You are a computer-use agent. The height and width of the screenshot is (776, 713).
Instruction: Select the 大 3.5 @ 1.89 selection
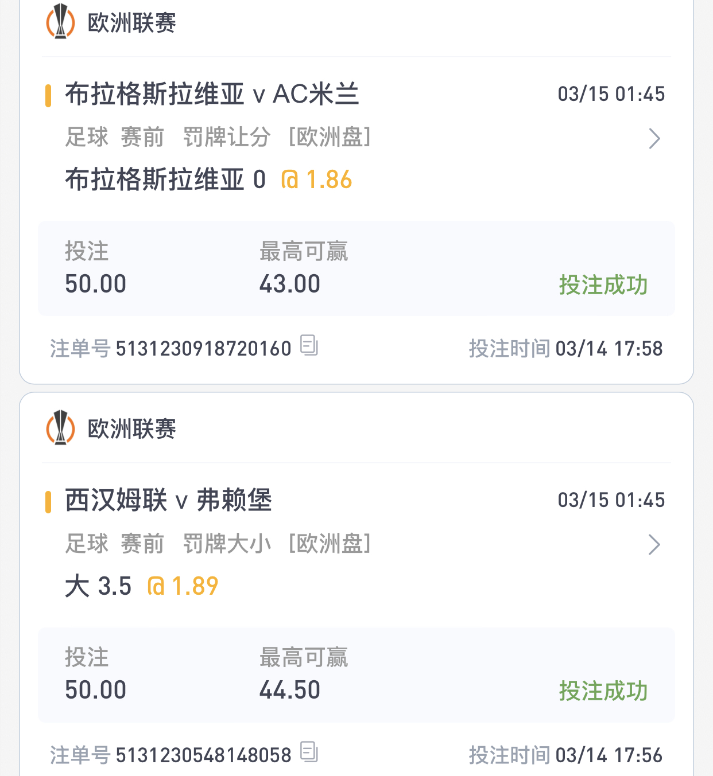[x=141, y=586]
